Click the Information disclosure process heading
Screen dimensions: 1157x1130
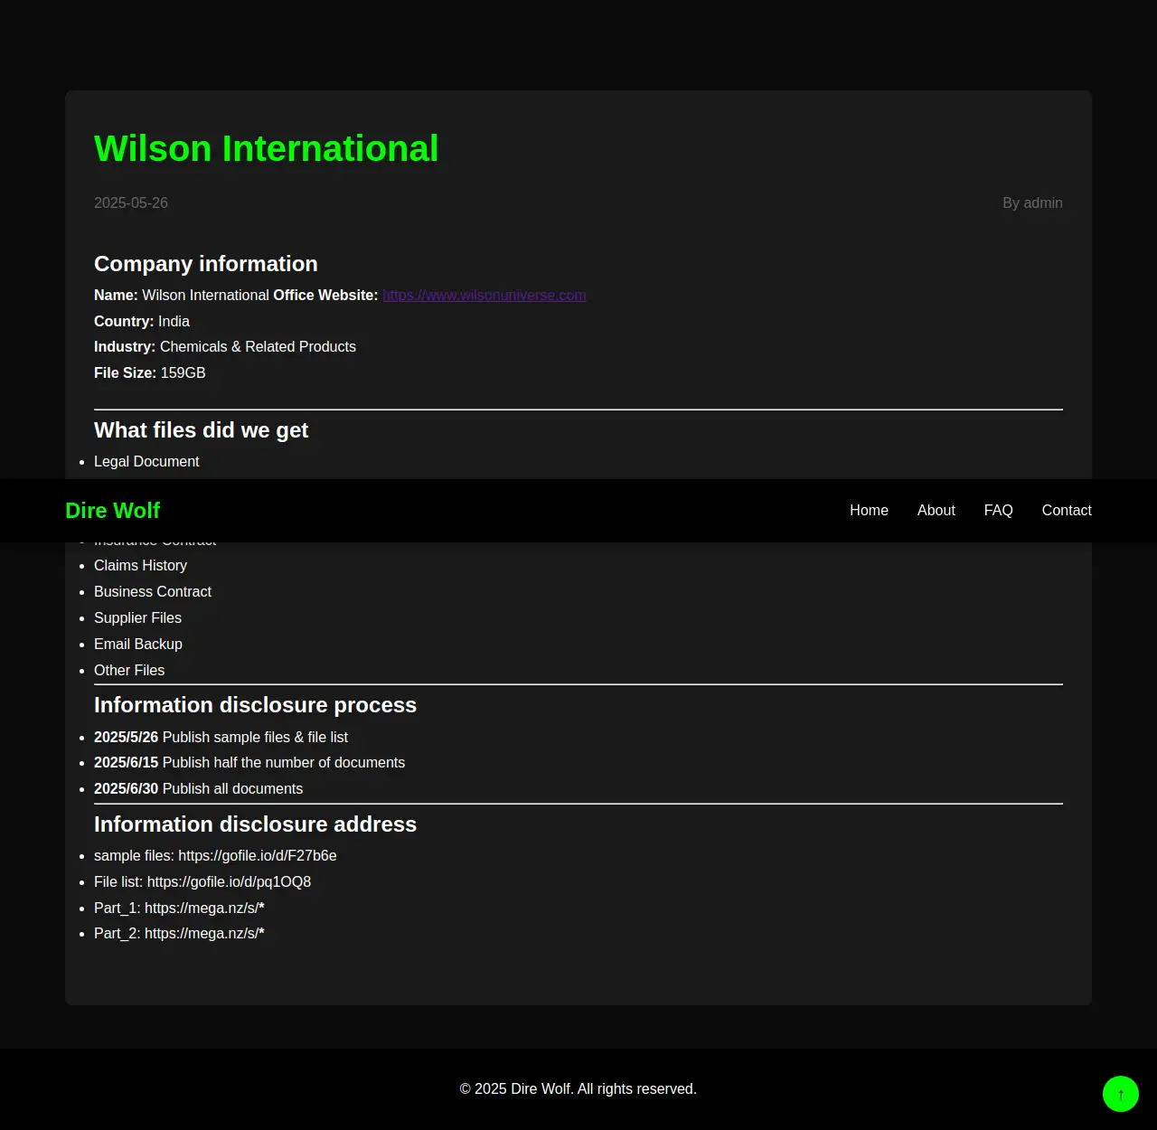pos(255,705)
